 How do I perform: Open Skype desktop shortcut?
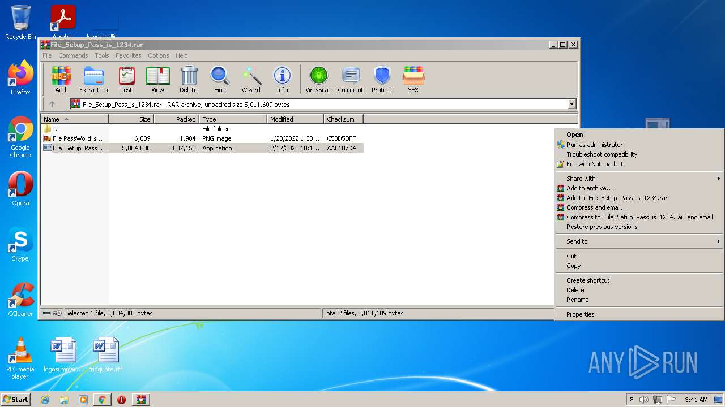(20, 244)
